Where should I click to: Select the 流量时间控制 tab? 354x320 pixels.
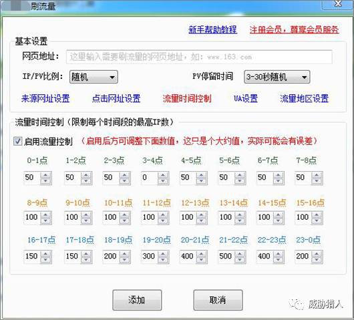click(x=187, y=98)
